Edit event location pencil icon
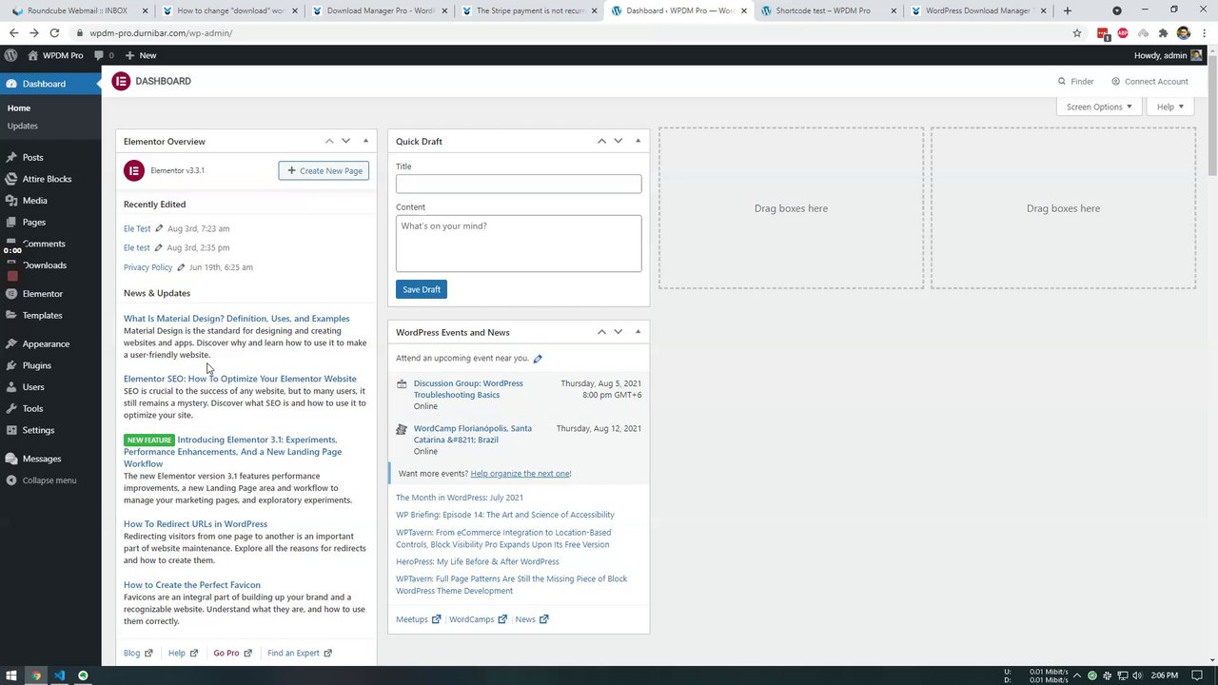1218x685 pixels. [538, 359]
